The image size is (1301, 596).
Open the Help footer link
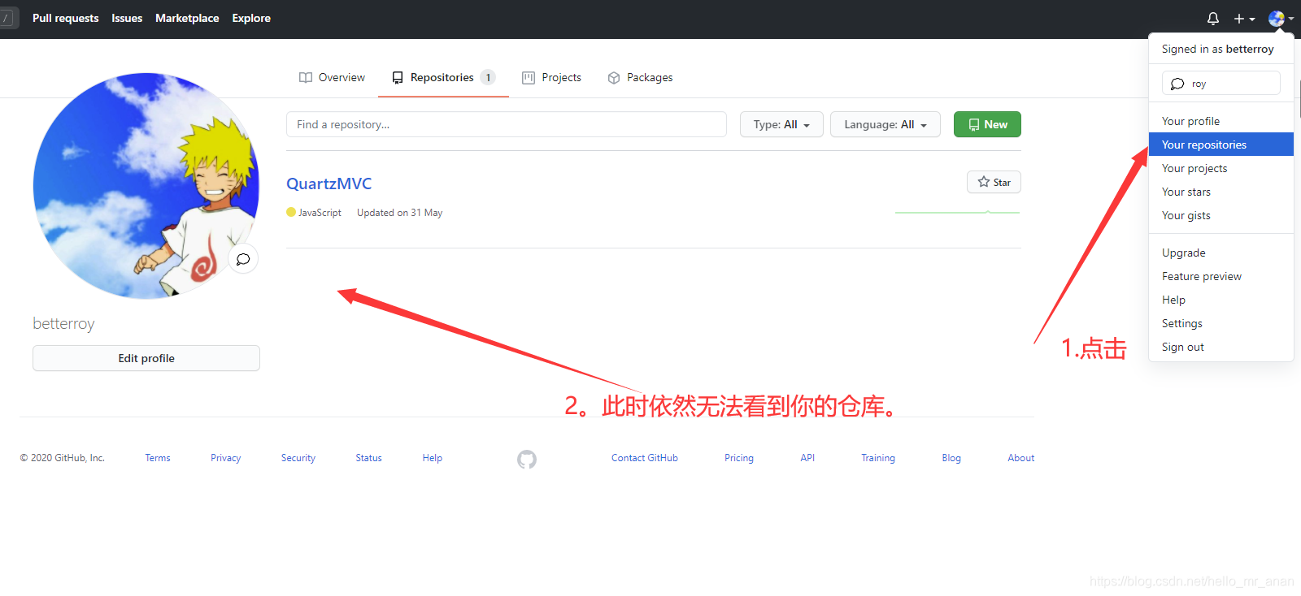pyautogui.click(x=433, y=458)
